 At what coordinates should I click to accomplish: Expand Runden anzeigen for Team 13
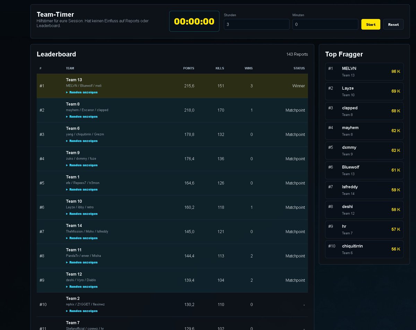point(82,93)
